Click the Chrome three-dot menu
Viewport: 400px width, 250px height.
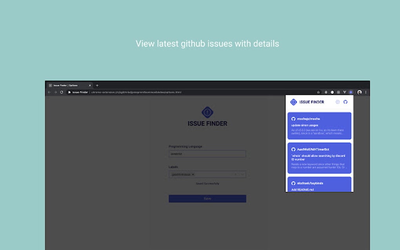(x=366, y=92)
